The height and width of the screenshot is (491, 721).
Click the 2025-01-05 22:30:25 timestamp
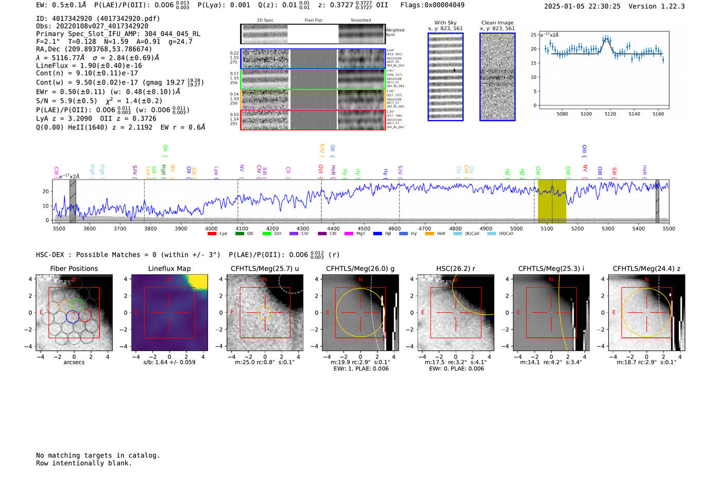coord(582,6)
